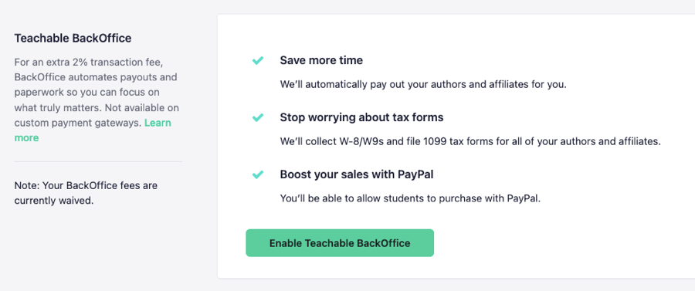The height and width of the screenshot is (291, 695).
Task: Click the text about automatically paying out authors
Action: [x=423, y=84]
